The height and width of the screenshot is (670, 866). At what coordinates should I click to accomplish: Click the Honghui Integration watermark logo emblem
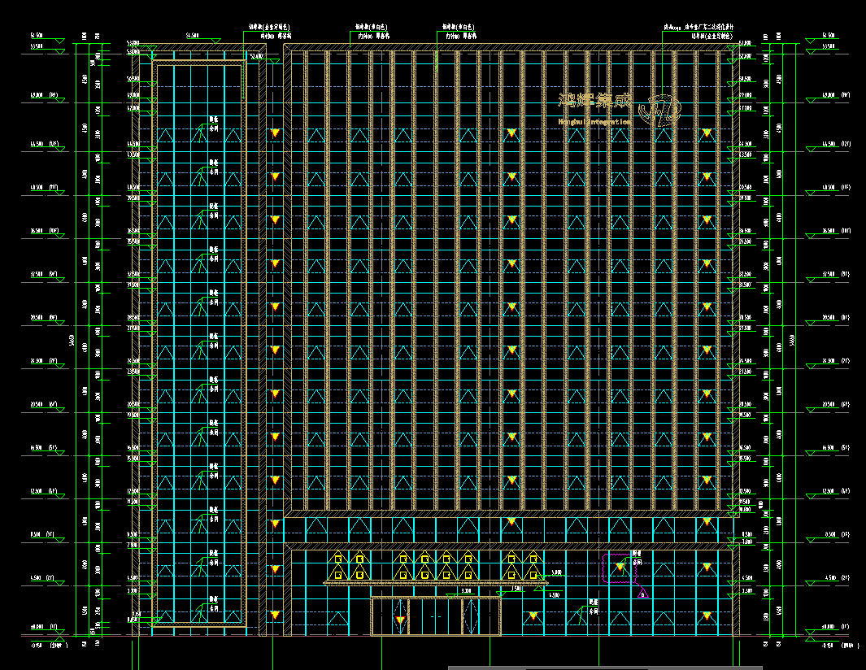pos(659,109)
